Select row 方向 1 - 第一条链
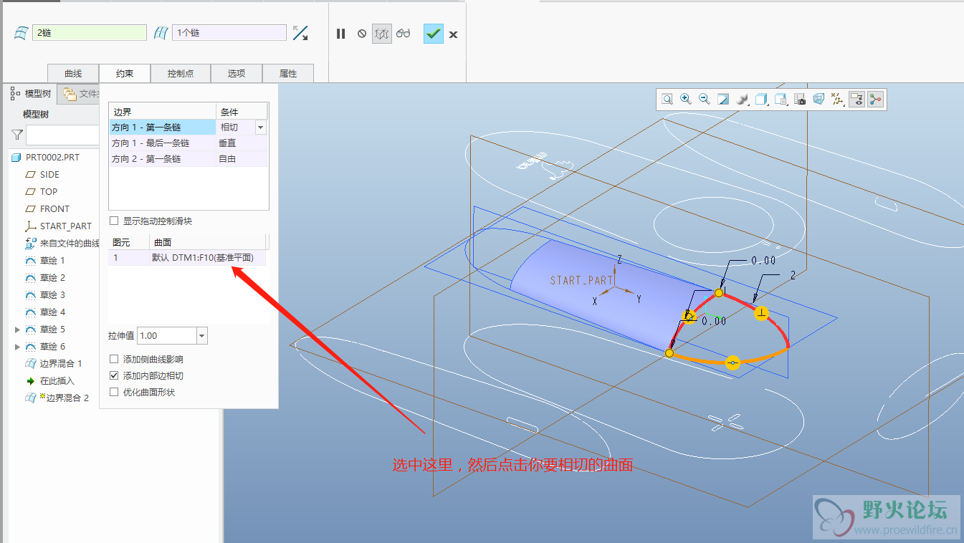This screenshot has height=543, width=964. [x=163, y=128]
